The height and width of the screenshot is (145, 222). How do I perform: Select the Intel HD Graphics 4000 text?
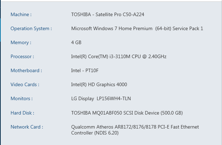tap(99, 85)
